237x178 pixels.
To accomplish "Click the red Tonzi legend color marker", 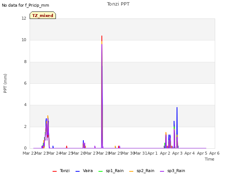I will (54, 171).
